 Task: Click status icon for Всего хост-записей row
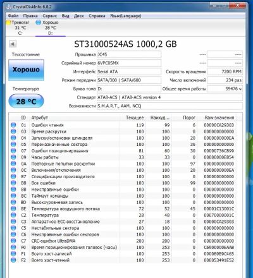tap(13, 254)
